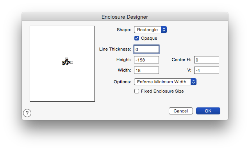Click Cancel to dismiss the dialog

181,111
